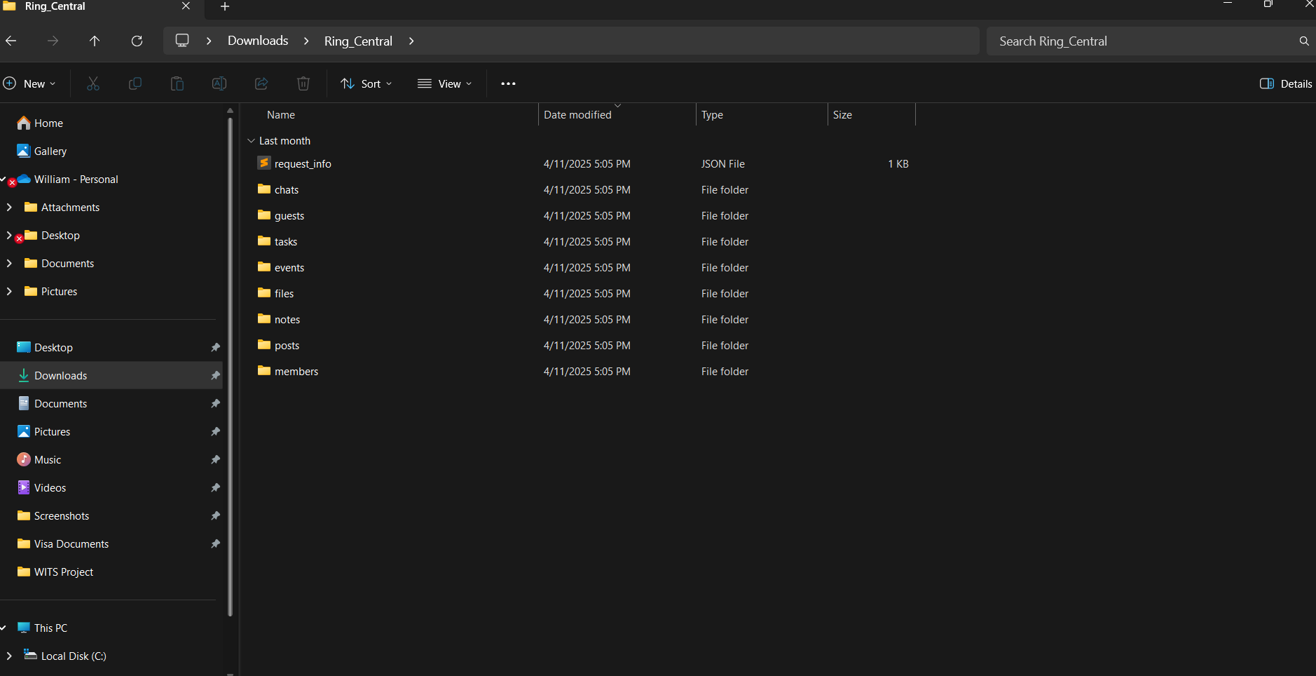Select the files folder icon
Viewport: 1316px width, 676px height.
tap(264, 292)
